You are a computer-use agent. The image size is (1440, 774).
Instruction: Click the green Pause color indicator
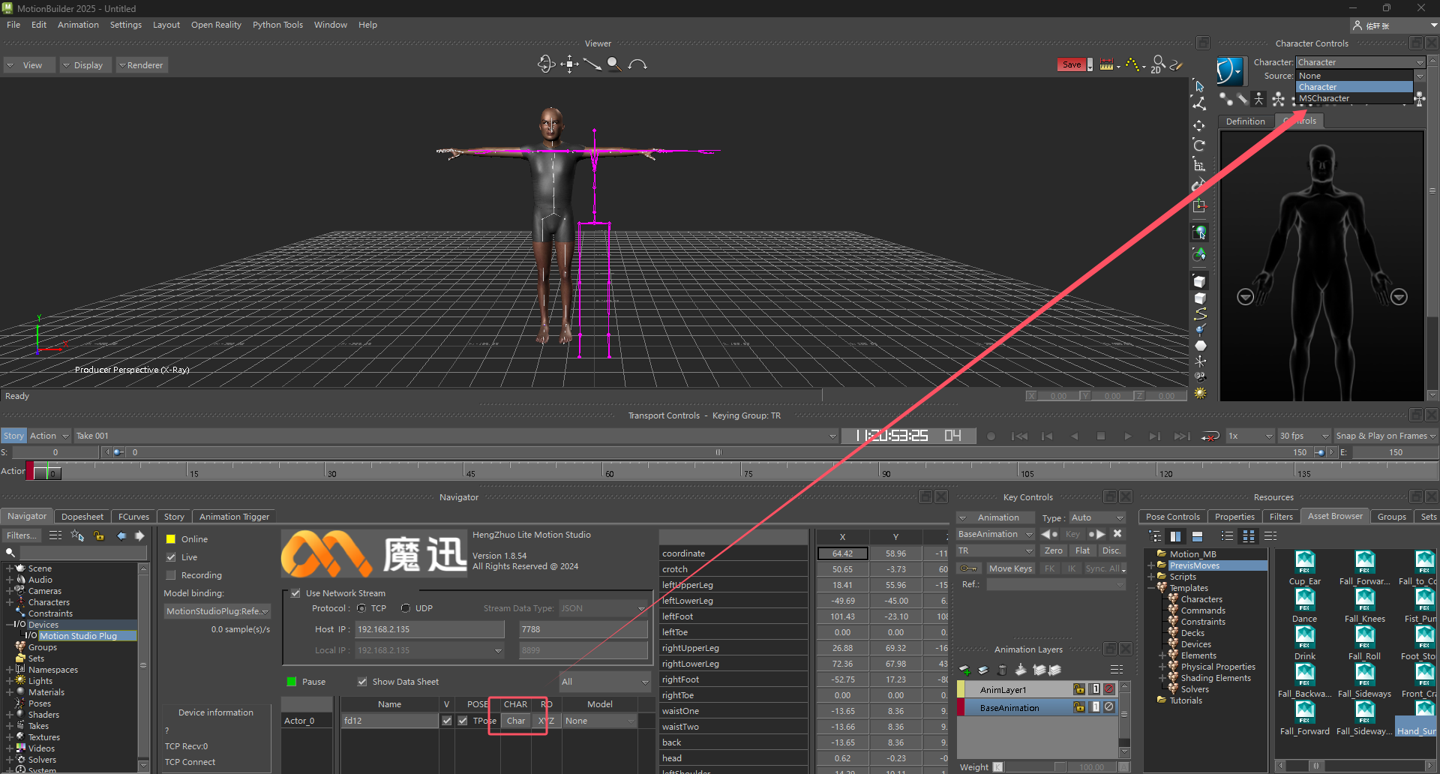tap(292, 682)
